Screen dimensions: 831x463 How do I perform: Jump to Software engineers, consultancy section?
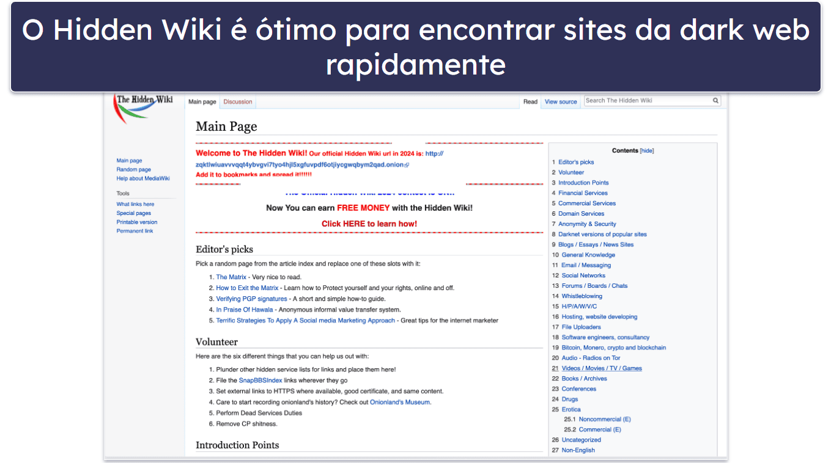tap(605, 338)
